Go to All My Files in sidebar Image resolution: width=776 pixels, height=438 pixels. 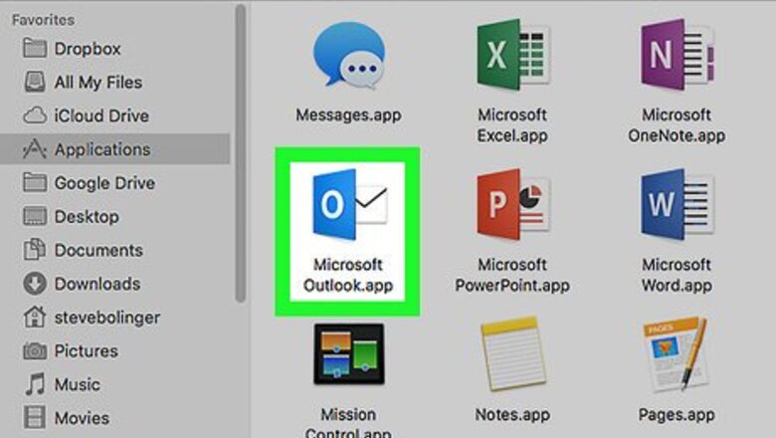[97, 82]
